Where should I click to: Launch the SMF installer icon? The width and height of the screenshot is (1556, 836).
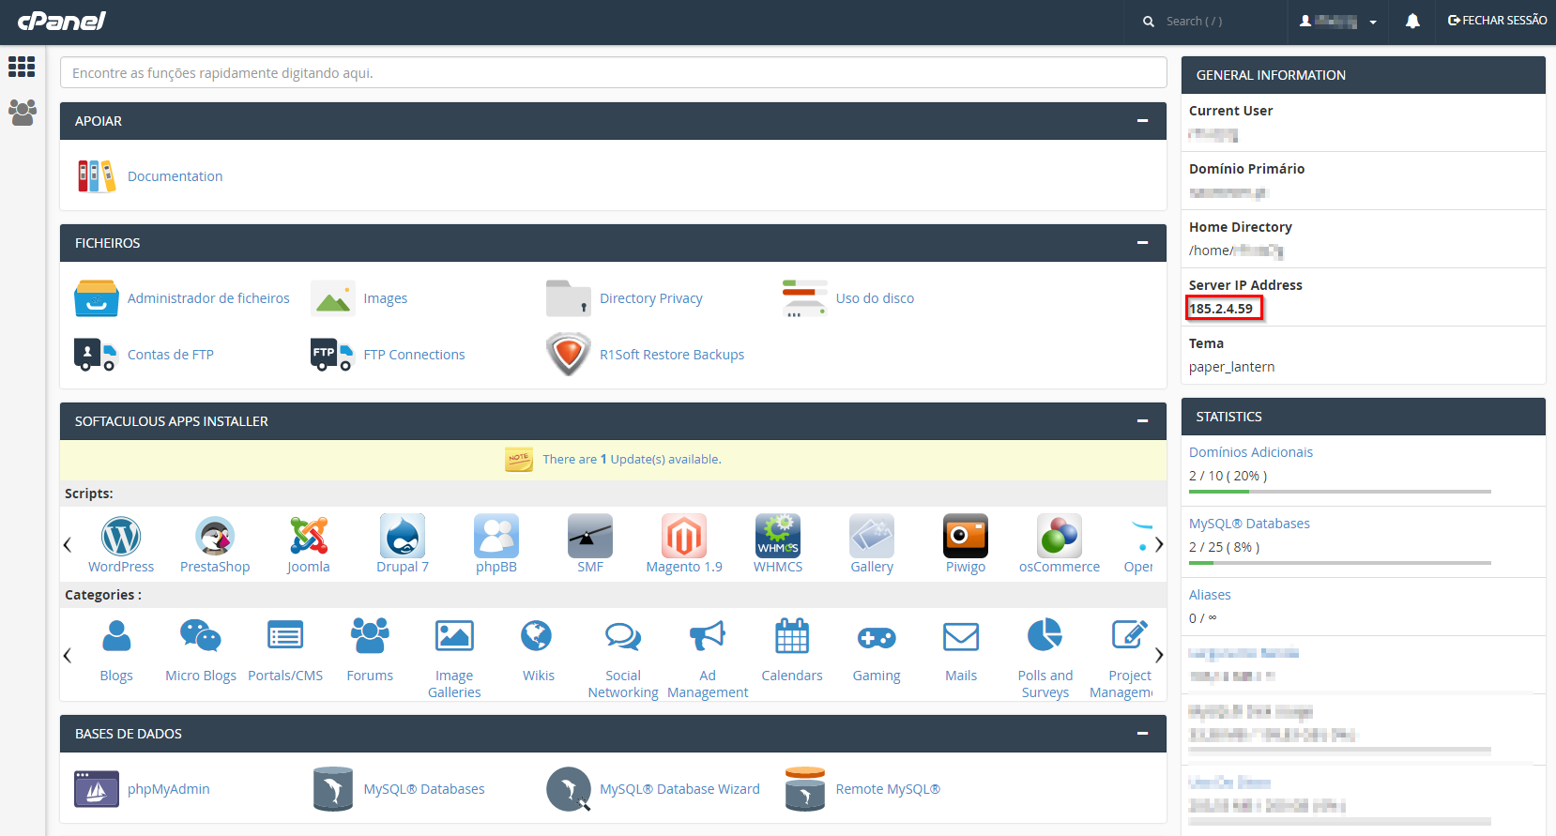click(590, 537)
